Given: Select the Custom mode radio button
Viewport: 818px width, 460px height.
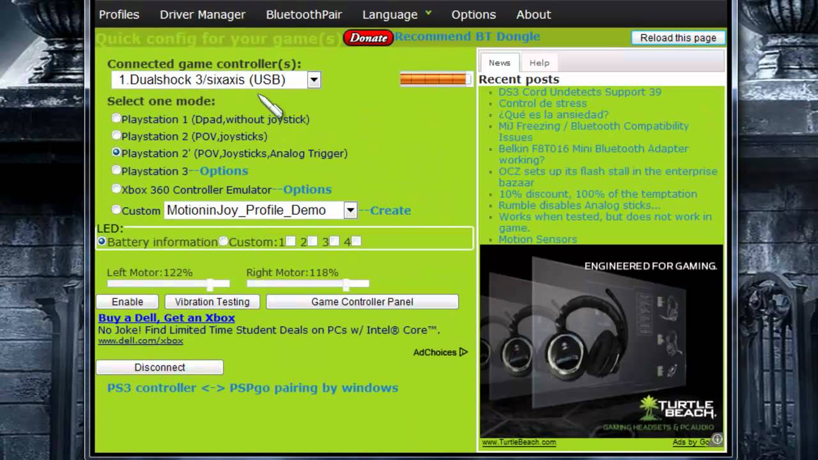Looking at the screenshot, I should [116, 210].
